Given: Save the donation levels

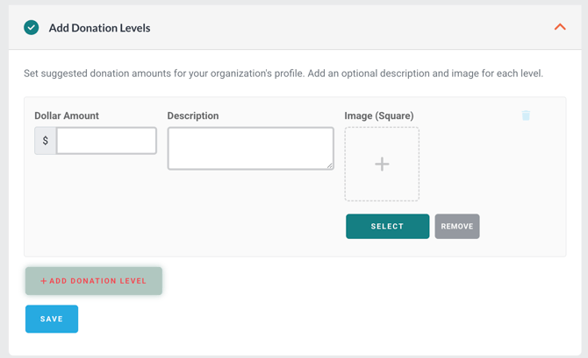Looking at the screenshot, I should point(52,319).
